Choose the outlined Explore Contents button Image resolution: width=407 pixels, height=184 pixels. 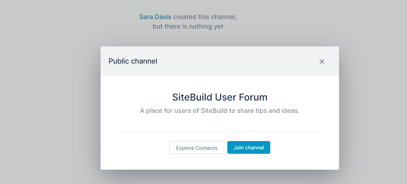pyautogui.click(x=197, y=147)
